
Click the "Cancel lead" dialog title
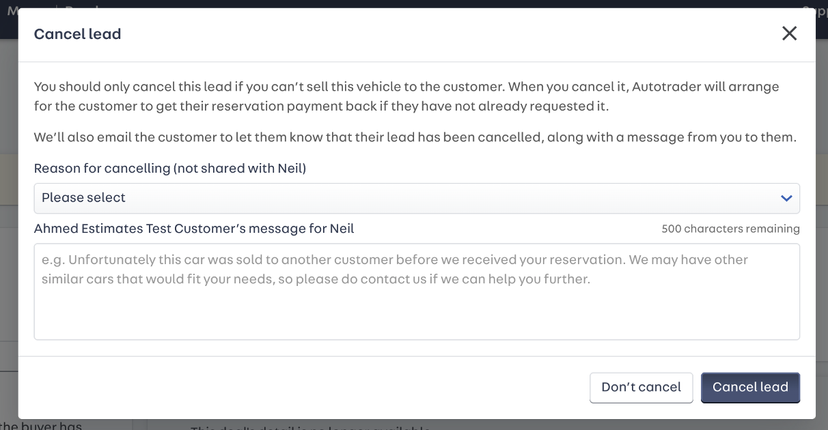click(77, 34)
